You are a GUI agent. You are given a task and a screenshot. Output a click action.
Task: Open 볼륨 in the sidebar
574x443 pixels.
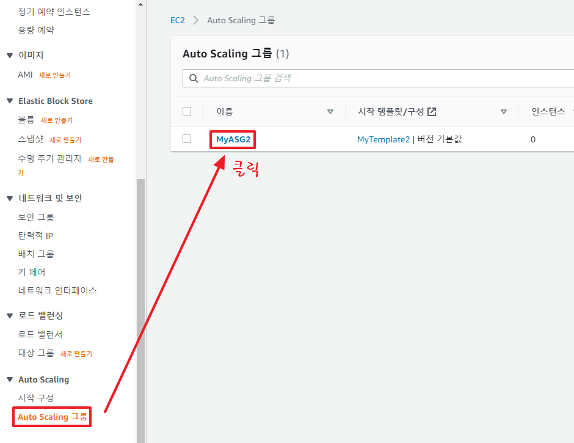pos(26,120)
